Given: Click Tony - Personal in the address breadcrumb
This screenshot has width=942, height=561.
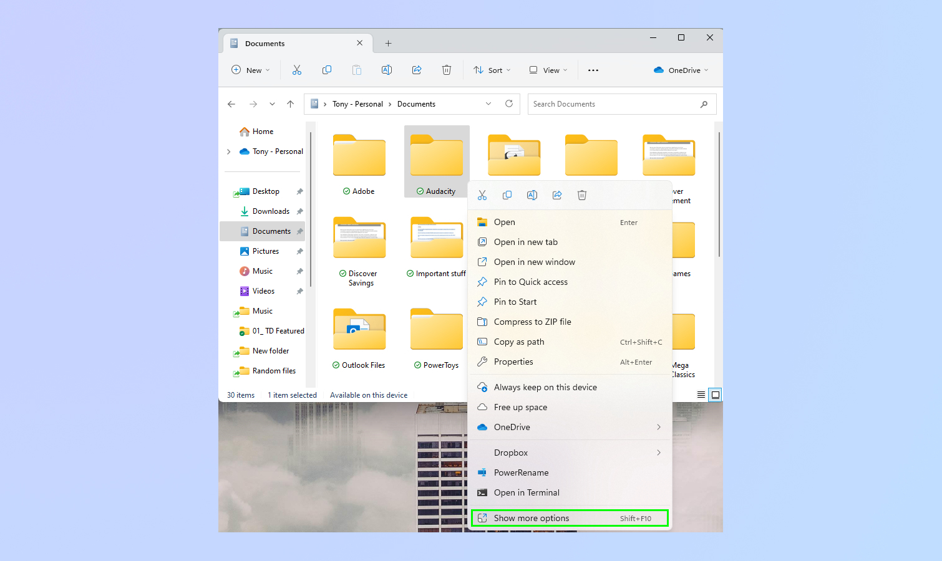Looking at the screenshot, I should 357,104.
